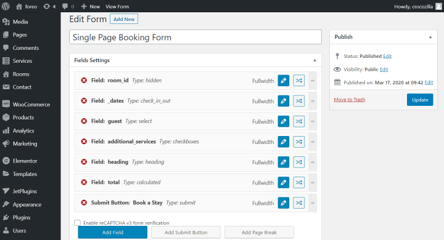Edit the published date
The height and width of the screenshot is (240, 444).
pos(429,82)
